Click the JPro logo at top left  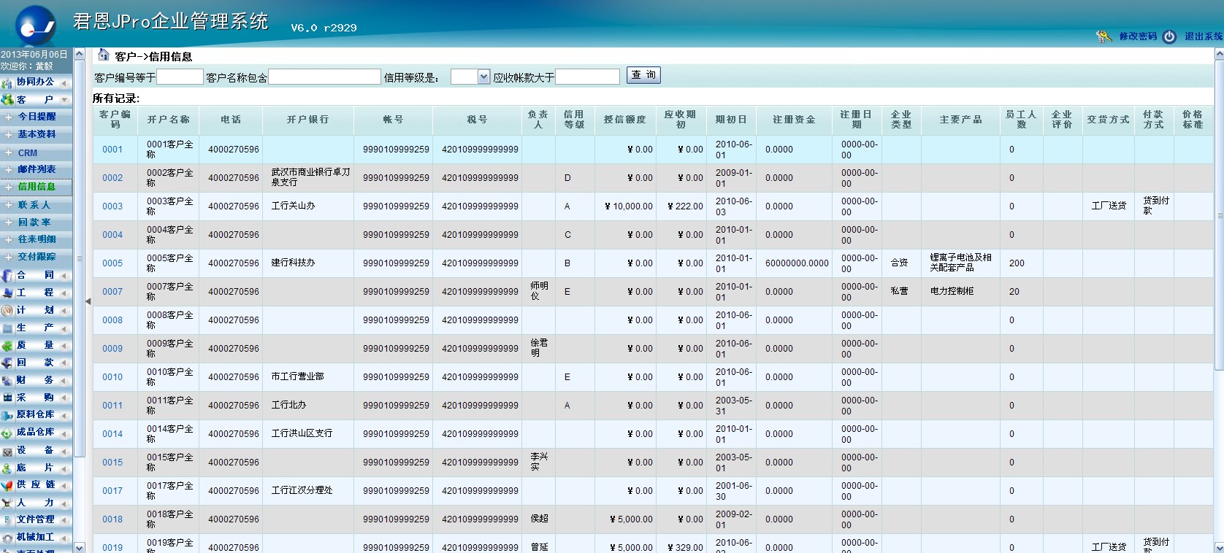36,24
